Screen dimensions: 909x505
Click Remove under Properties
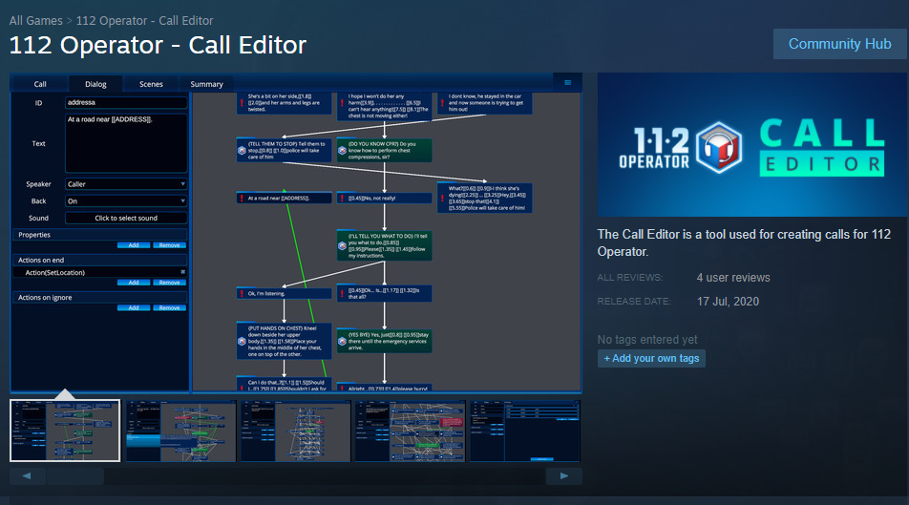[169, 245]
